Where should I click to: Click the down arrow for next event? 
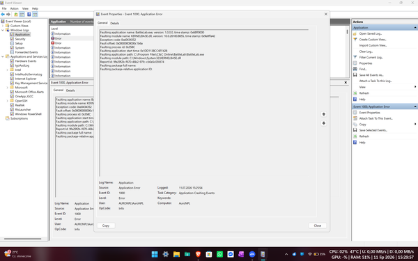pos(324,123)
